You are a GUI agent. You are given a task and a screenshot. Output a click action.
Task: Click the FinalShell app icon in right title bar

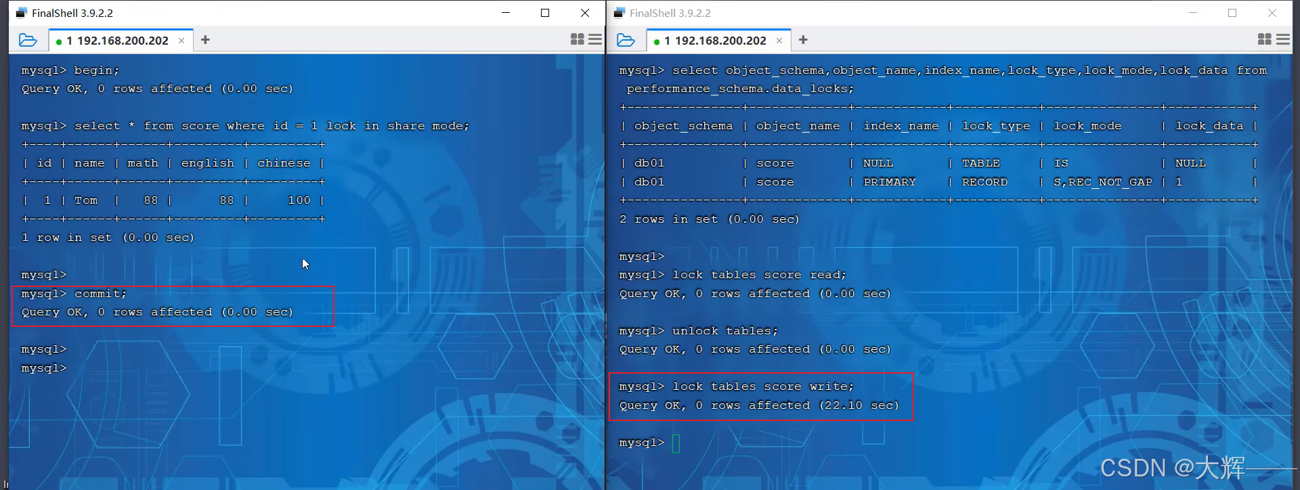(620, 13)
